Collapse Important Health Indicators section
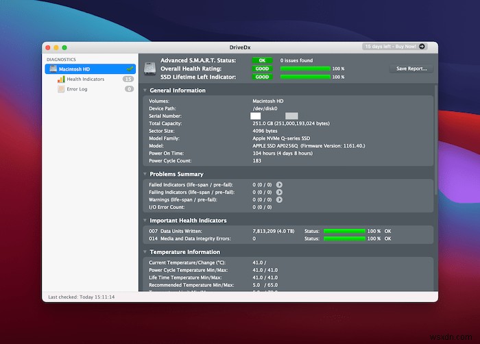This screenshot has width=480, height=344. pyautogui.click(x=145, y=221)
